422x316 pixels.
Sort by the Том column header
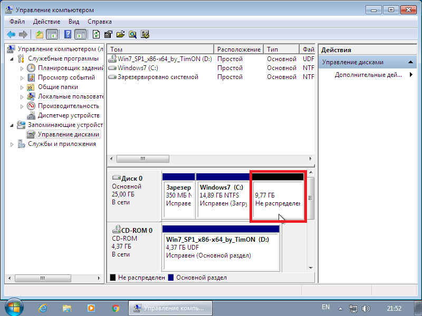(161, 50)
